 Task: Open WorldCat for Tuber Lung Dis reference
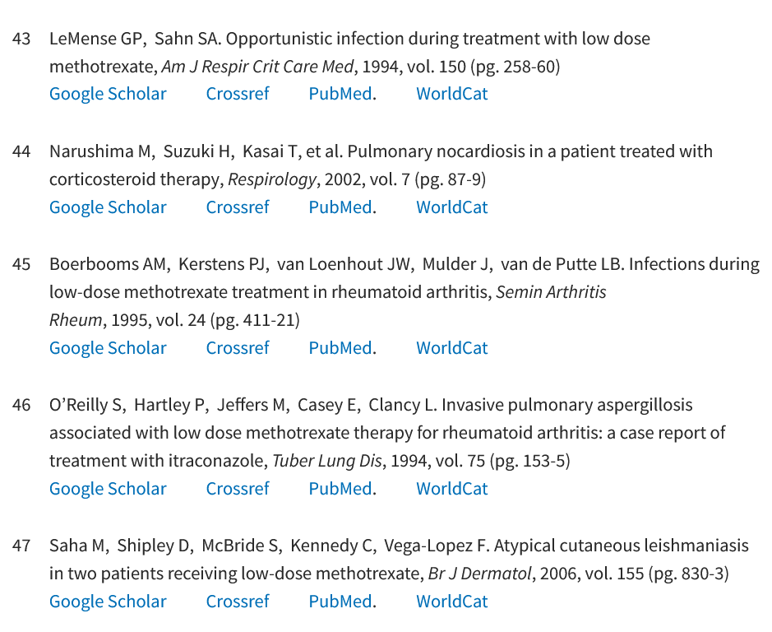click(451, 489)
